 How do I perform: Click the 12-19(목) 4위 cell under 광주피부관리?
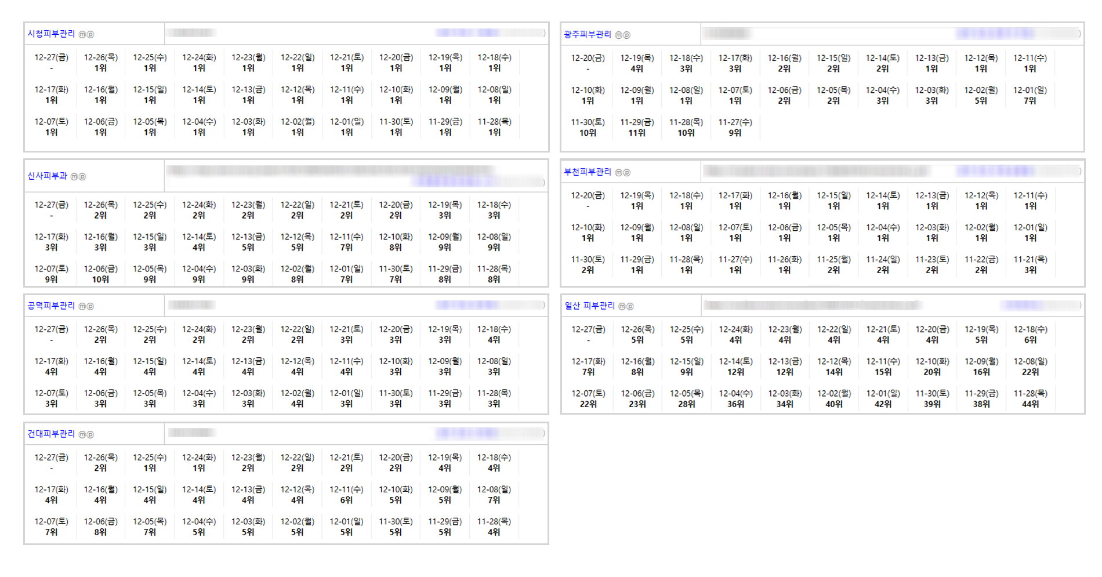point(637,63)
